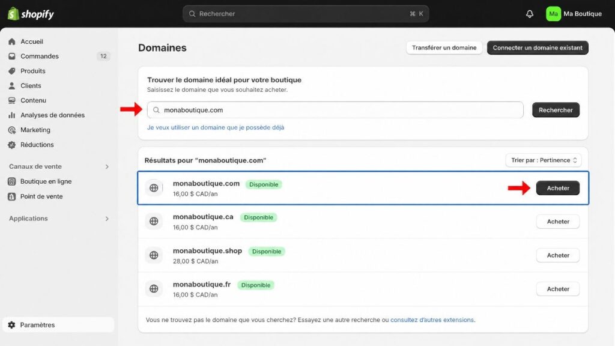Click the link to use an owned domain
Viewport: 615px width, 346px height.
point(216,127)
